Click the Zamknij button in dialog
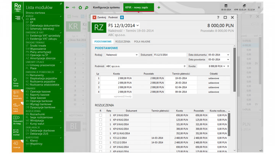The image size is (275, 154). [99, 17]
